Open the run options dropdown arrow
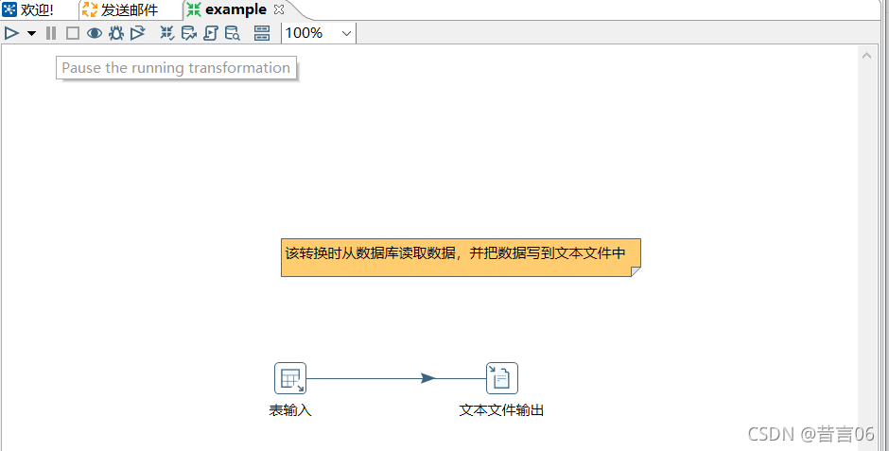Viewport: 889px width, 451px height. click(x=32, y=34)
